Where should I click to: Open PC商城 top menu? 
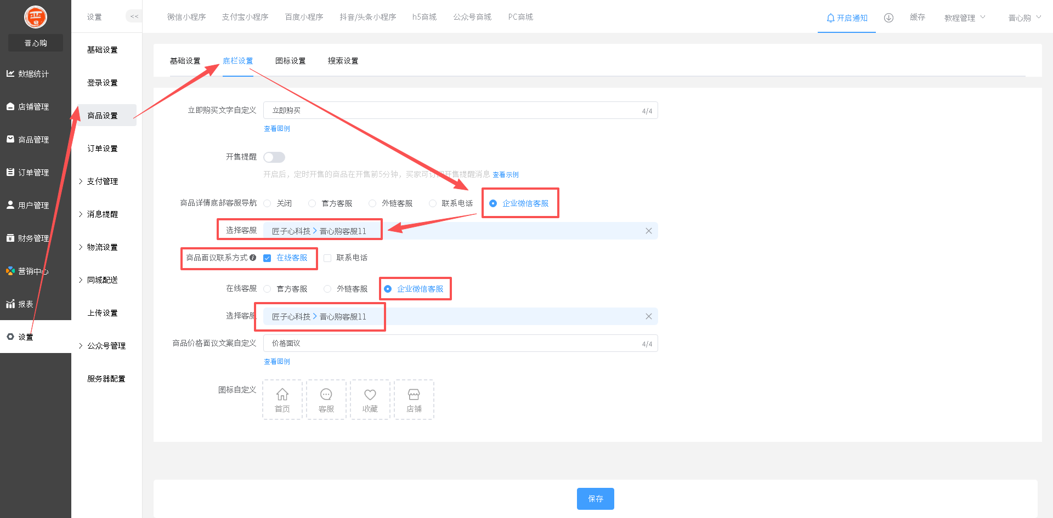[x=520, y=17]
